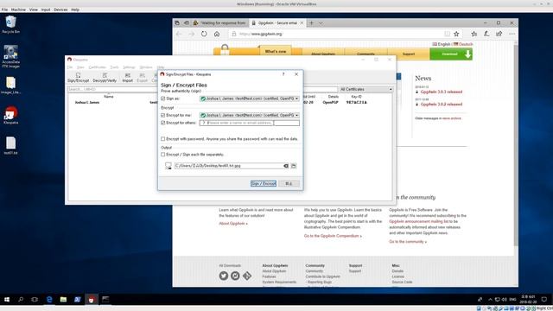Image resolution: width=553 pixels, height=311 pixels.
Task: Open the VirtualBox Devices menu
Action: [60, 10]
